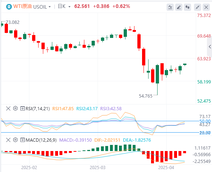This screenshot has height=172, width=212.
Task: Switch chart style with the candlestick icon
Action: 187,7
